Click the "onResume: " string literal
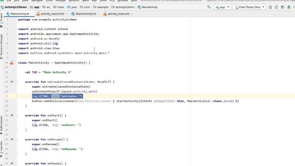Viewport: 295px width, 166px height. (x=71, y=149)
